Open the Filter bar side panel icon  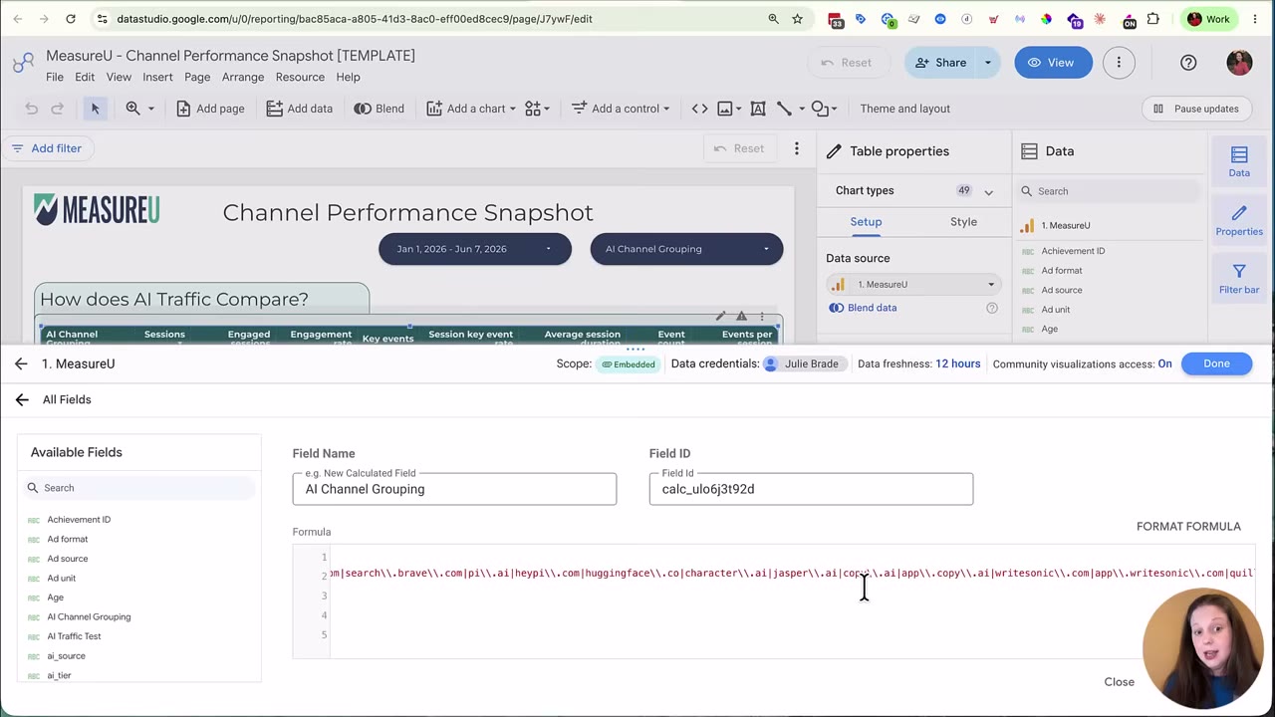tap(1239, 279)
